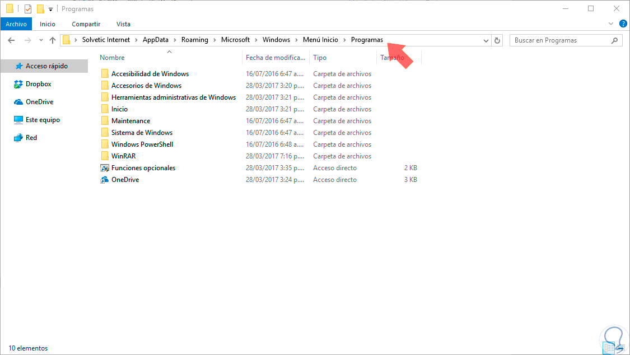
Task: Expand the chevron after Windows breadcrumb
Action: (296, 40)
